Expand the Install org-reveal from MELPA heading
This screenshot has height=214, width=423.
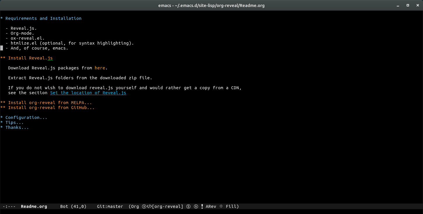(x=46, y=103)
